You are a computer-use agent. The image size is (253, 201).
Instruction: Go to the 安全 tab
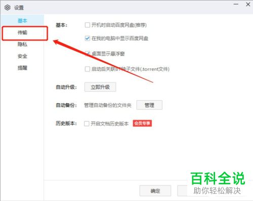[22, 56]
